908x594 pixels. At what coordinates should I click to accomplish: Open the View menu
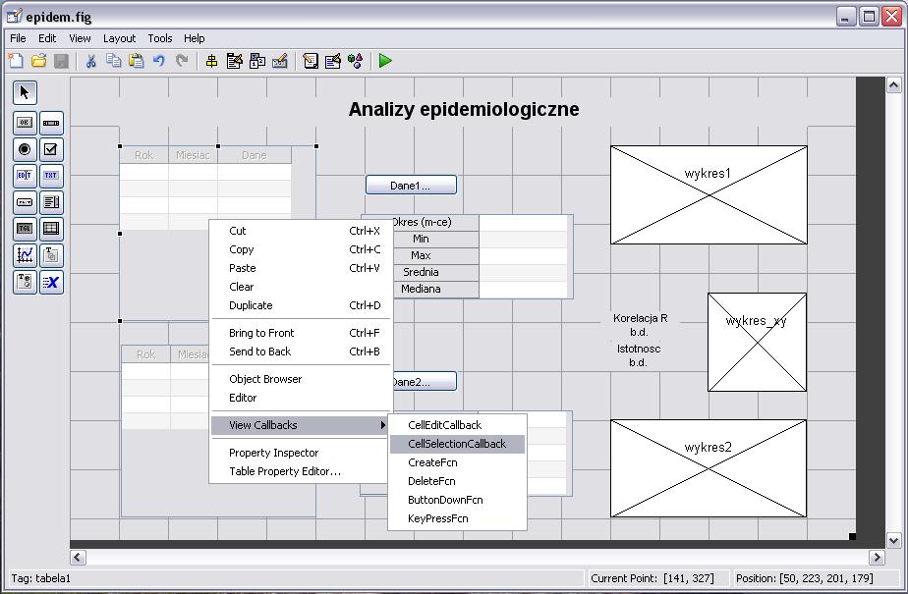coord(80,38)
